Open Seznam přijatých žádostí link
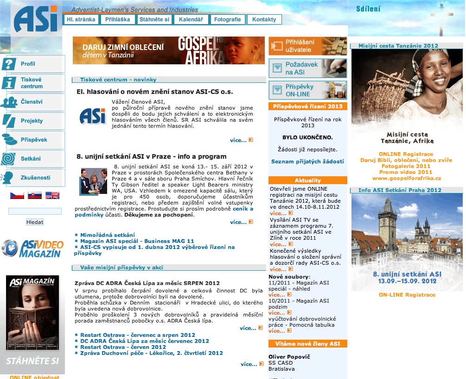This screenshot has width=466, height=379. 307,162
